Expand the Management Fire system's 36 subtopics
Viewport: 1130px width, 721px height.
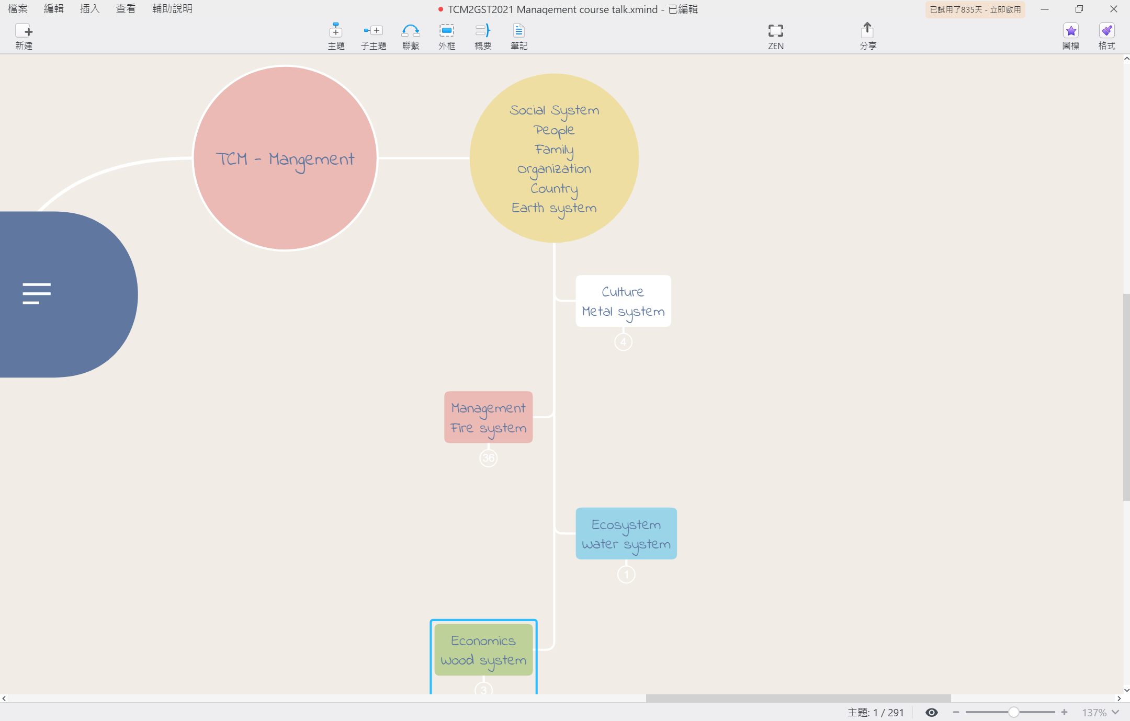(488, 458)
